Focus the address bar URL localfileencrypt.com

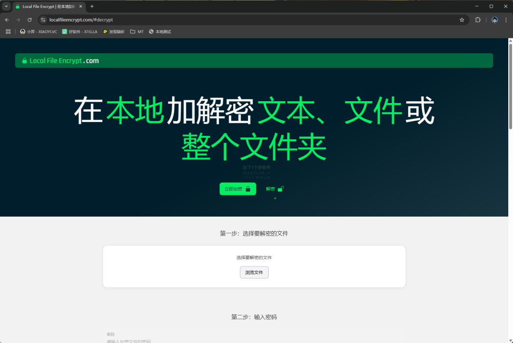pos(81,19)
